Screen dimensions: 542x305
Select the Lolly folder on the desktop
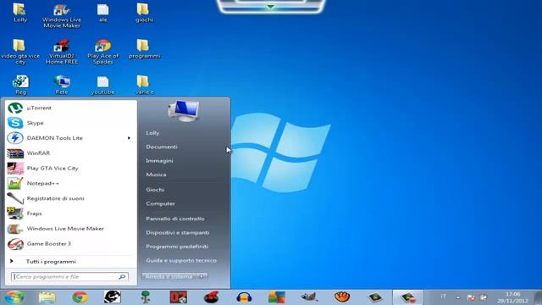(20, 13)
